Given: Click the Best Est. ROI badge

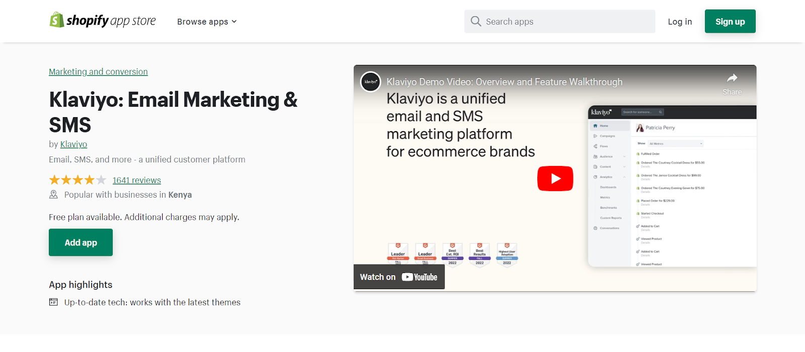Looking at the screenshot, I should 452,254.
